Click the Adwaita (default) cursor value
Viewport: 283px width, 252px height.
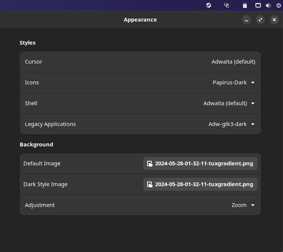[233, 62]
